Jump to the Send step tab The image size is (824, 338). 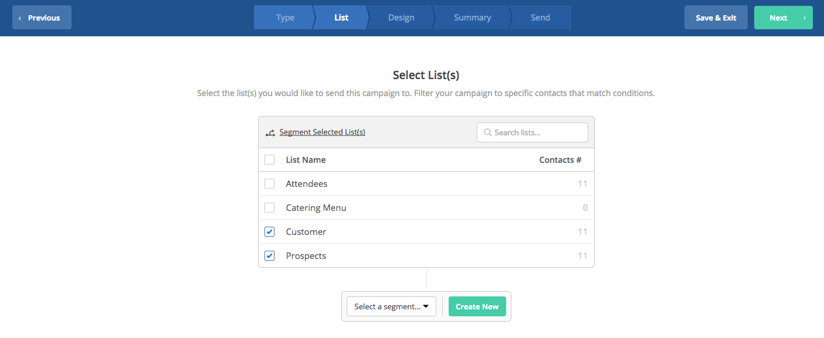coord(540,18)
